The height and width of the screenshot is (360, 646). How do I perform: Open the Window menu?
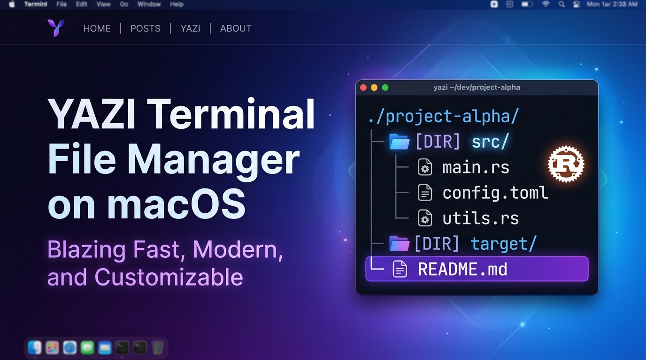(x=149, y=4)
